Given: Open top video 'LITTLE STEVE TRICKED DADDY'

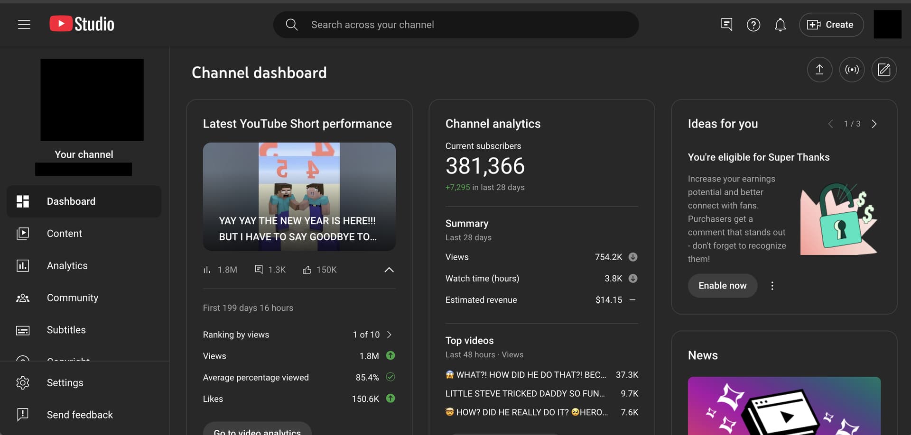Looking at the screenshot, I should tap(525, 394).
